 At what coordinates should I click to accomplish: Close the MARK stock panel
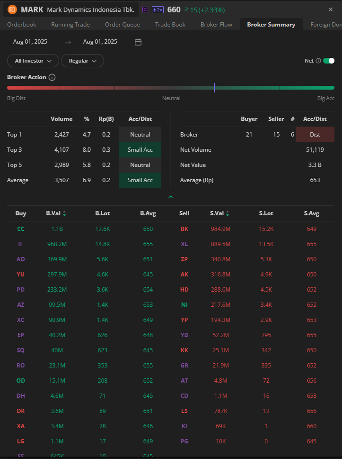[331, 9]
